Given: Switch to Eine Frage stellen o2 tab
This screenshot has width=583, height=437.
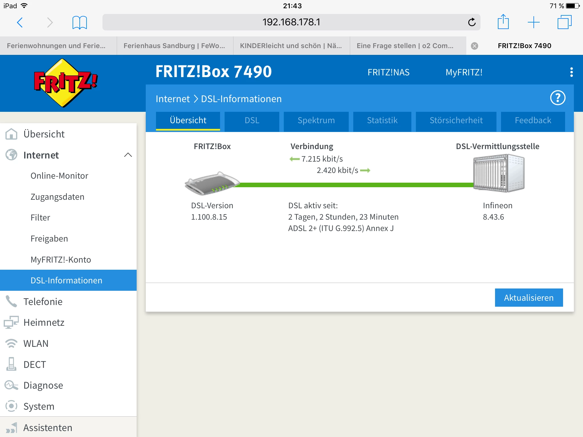Looking at the screenshot, I should 408,46.
